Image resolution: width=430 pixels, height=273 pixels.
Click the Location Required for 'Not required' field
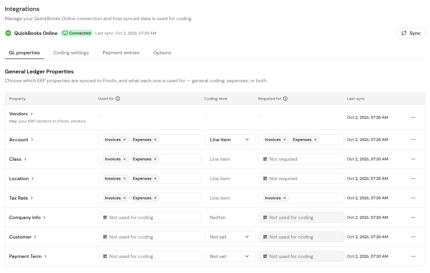coord(301,178)
